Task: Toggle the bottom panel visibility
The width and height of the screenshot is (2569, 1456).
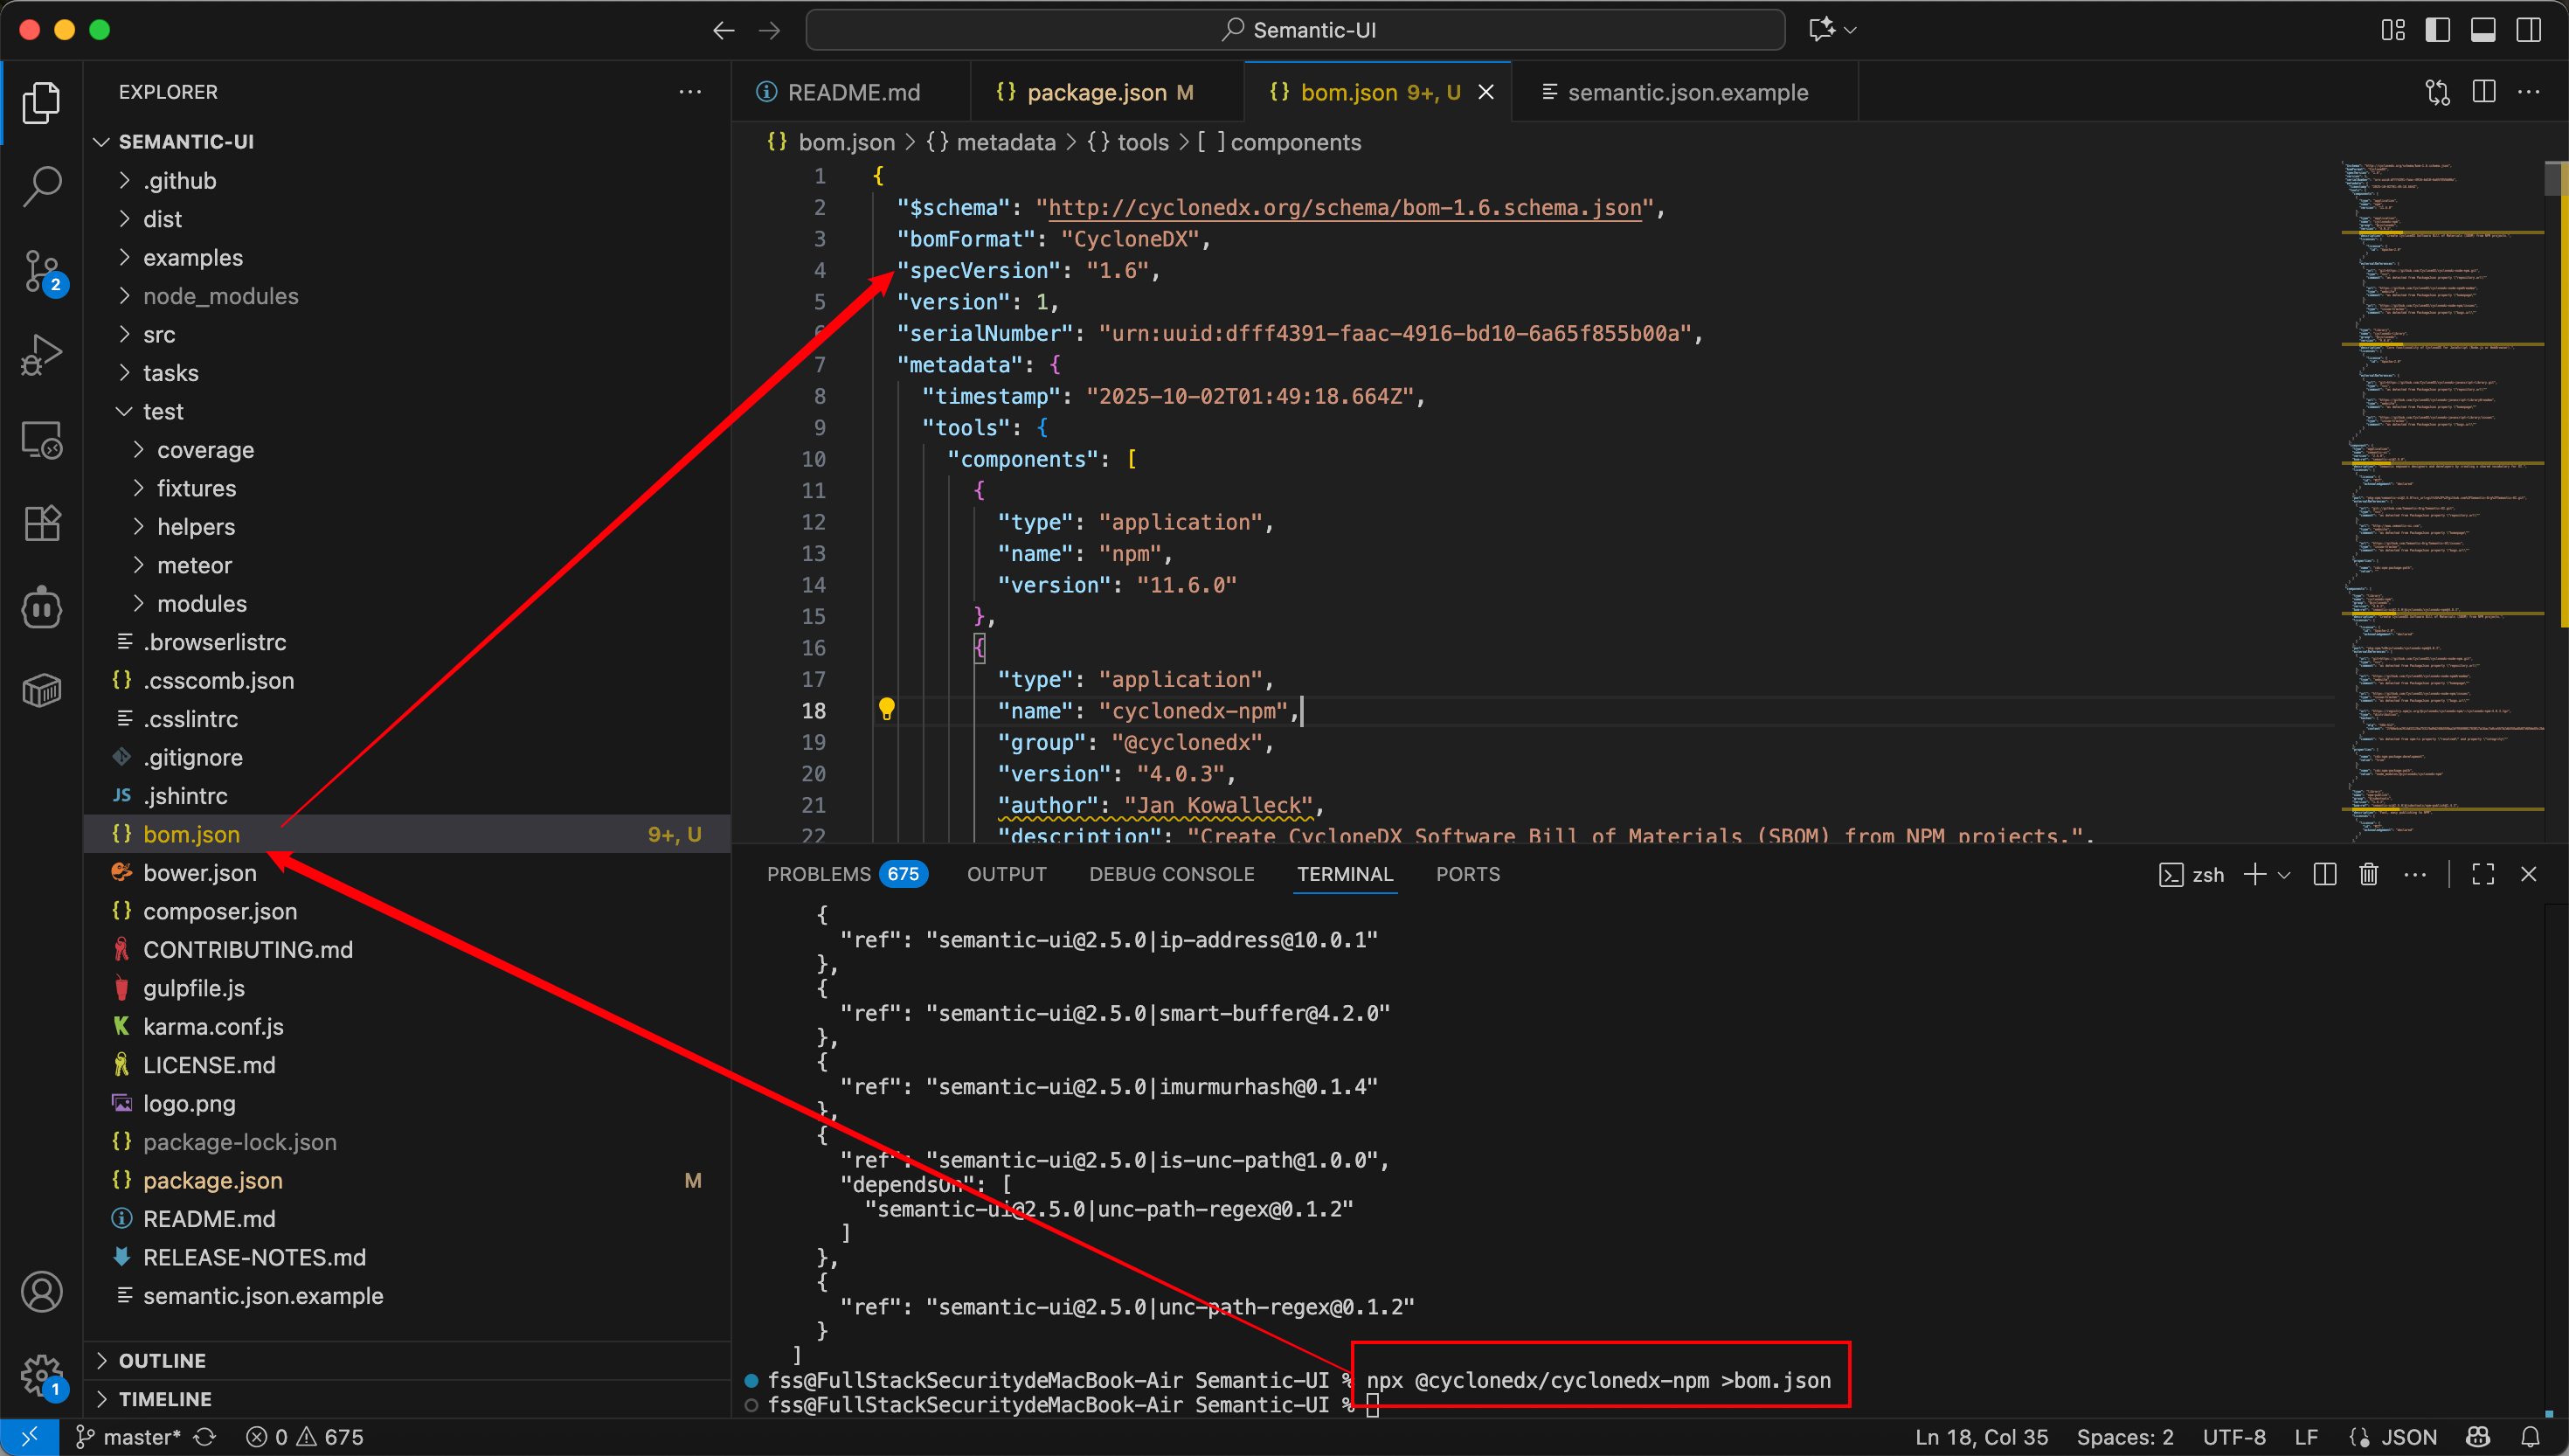Action: pyautogui.click(x=2483, y=30)
